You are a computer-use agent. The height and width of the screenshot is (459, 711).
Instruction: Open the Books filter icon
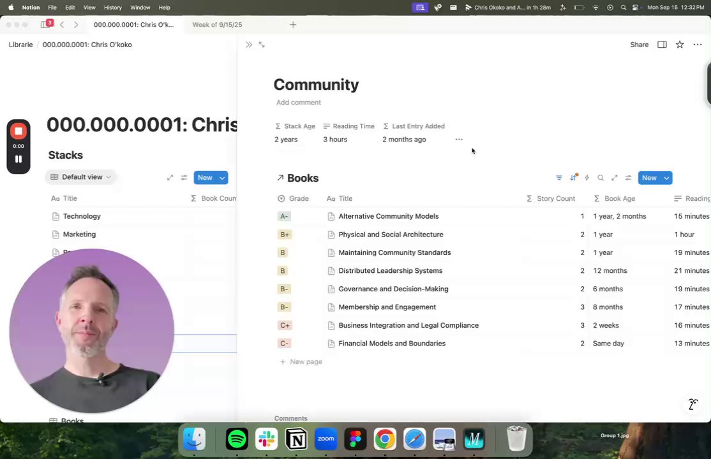tap(559, 178)
